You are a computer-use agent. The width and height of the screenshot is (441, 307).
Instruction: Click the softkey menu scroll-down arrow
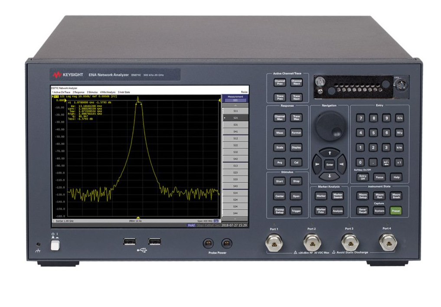click(x=235, y=219)
